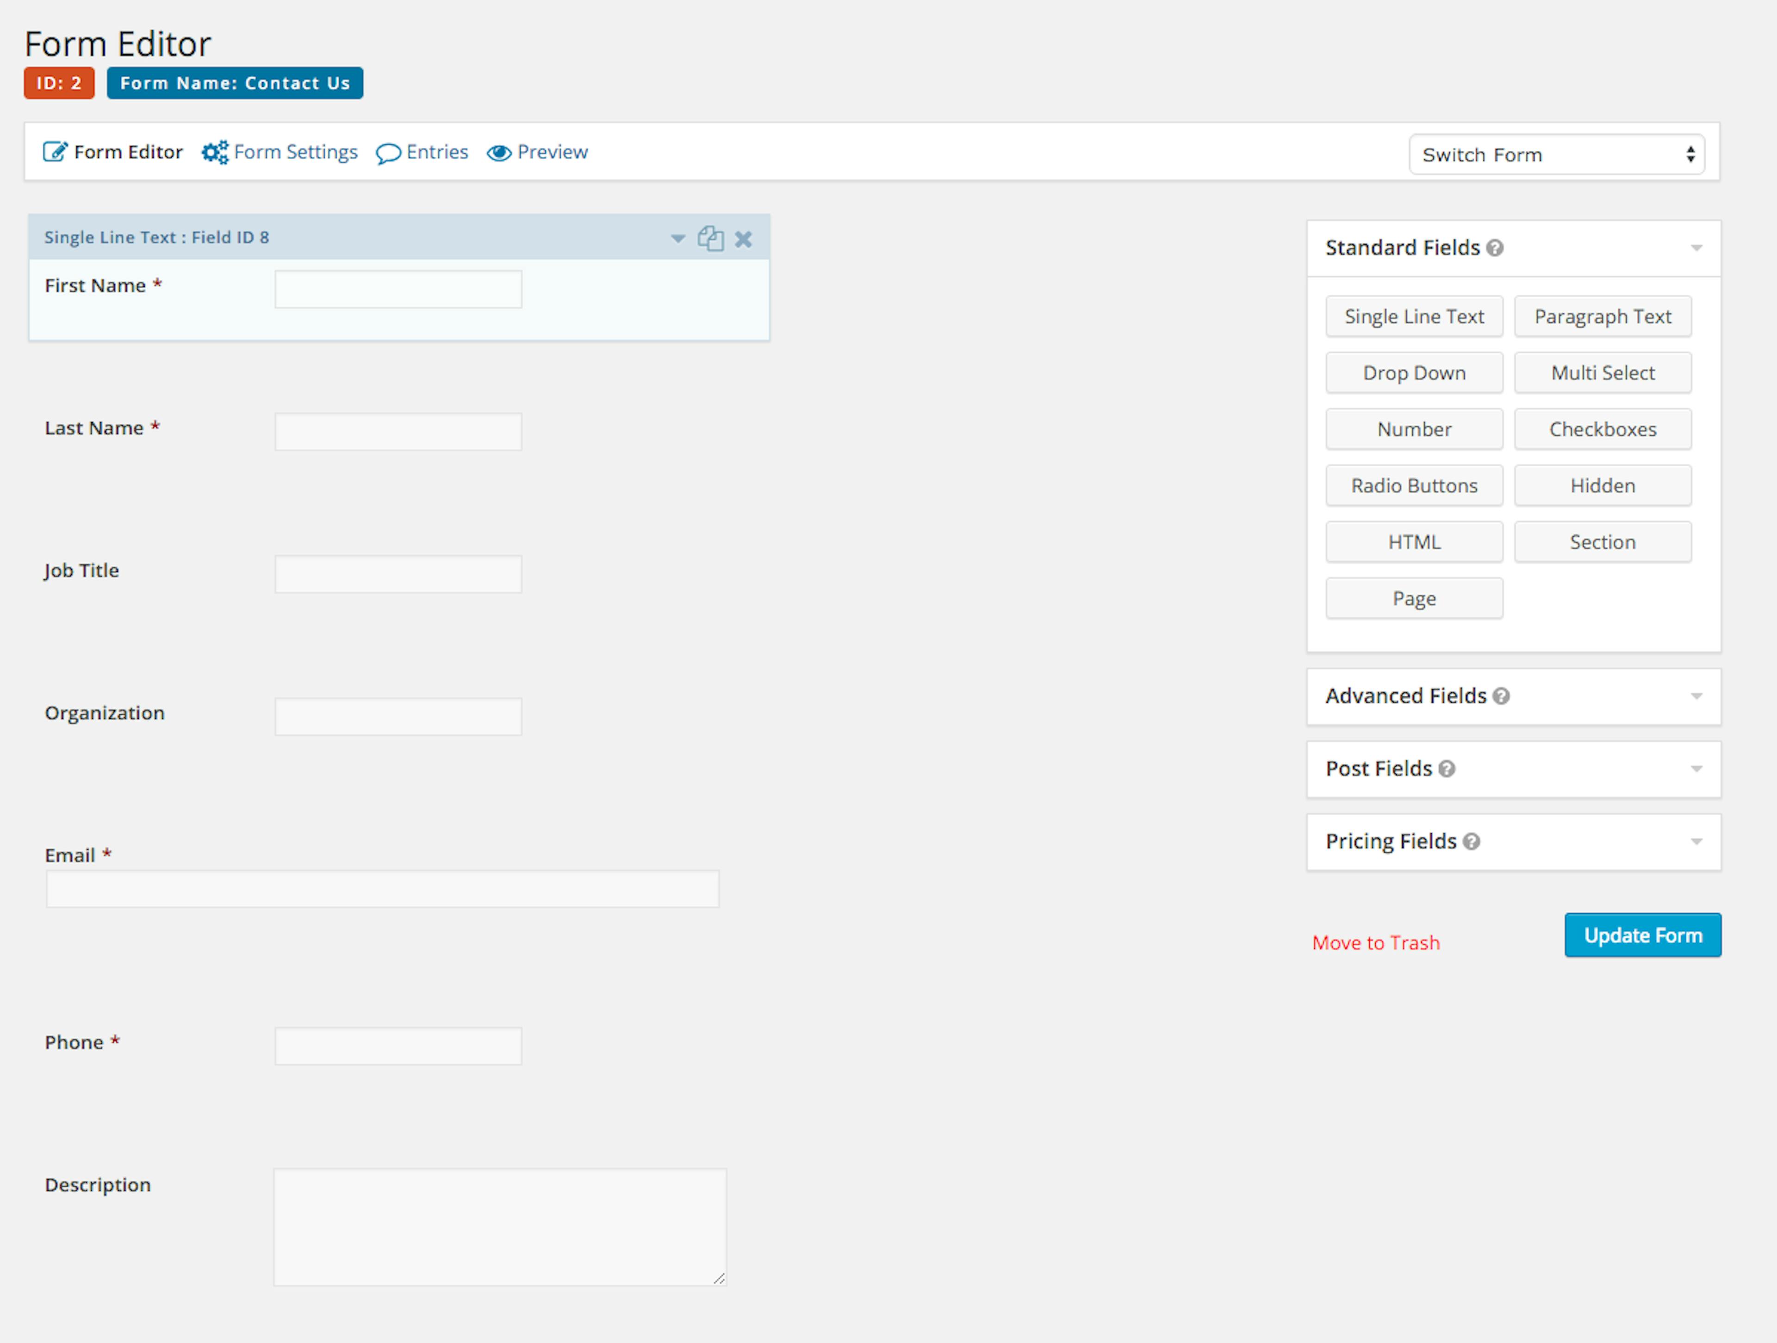The width and height of the screenshot is (1777, 1343).
Task: Duplicate the First Name field
Action: click(710, 238)
